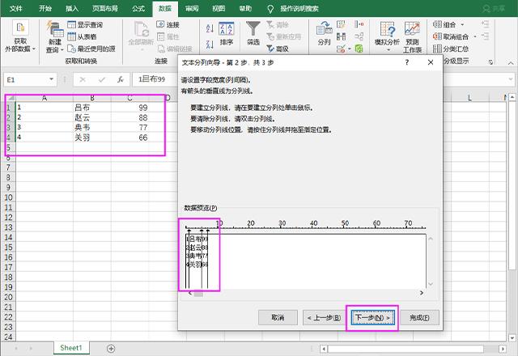Select cell containing 赵云
Viewport: 518px width, 356px height.
click(91, 117)
